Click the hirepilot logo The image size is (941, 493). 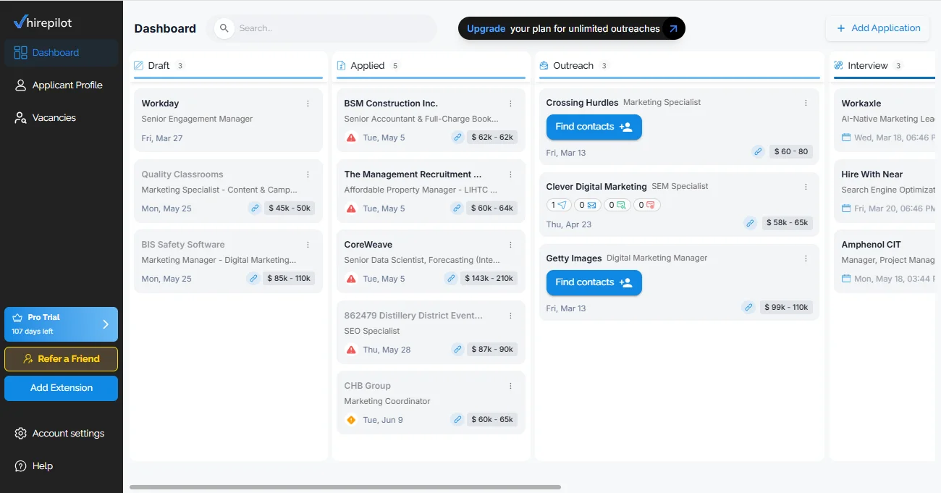coord(42,22)
